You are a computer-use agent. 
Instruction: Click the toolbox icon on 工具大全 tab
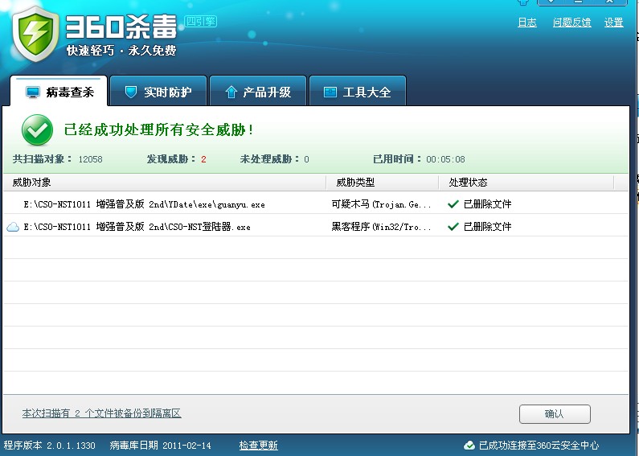[330, 92]
